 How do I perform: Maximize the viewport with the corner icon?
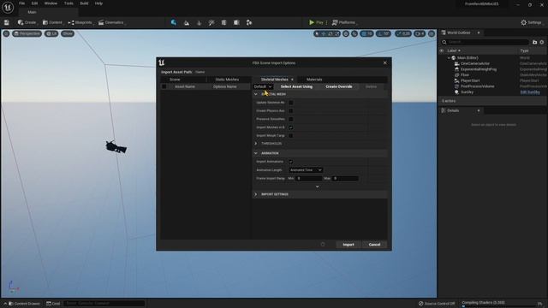(x=432, y=33)
